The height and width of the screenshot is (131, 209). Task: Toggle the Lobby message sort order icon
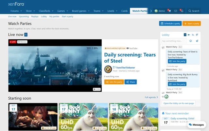click(x=197, y=35)
